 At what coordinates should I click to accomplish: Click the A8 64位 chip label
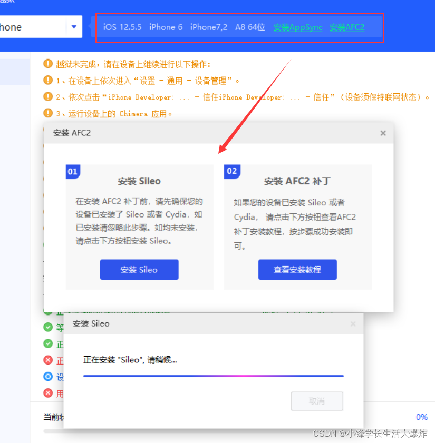pos(250,27)
